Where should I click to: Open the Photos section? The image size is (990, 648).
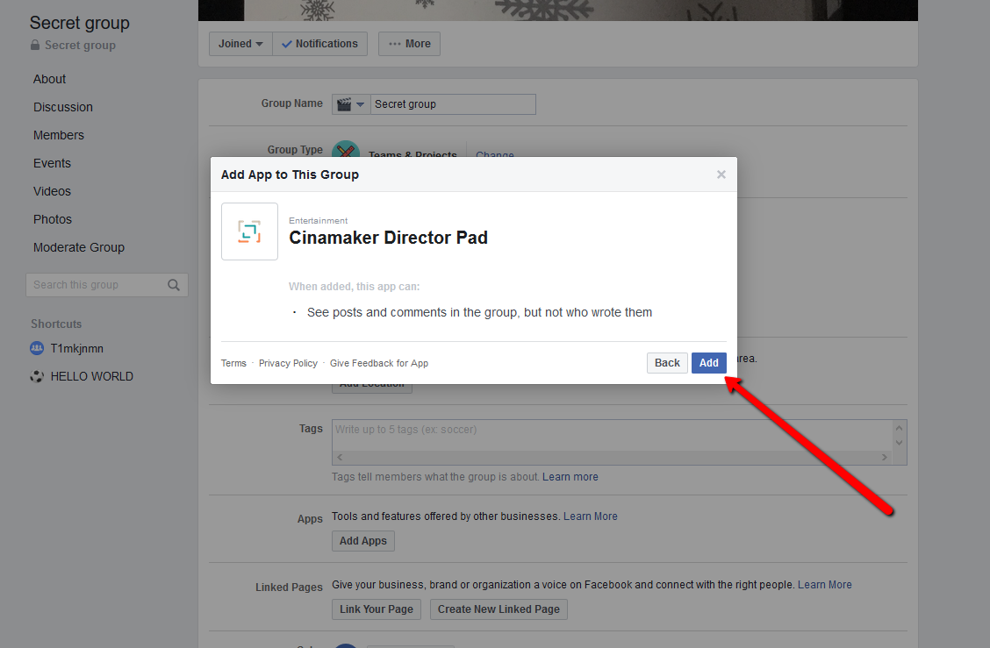53,219
